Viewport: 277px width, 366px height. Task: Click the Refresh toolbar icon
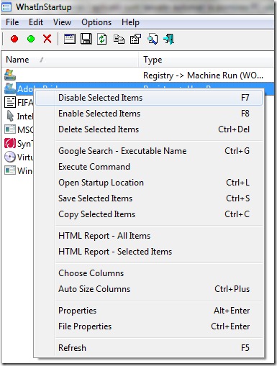[102, 39]
